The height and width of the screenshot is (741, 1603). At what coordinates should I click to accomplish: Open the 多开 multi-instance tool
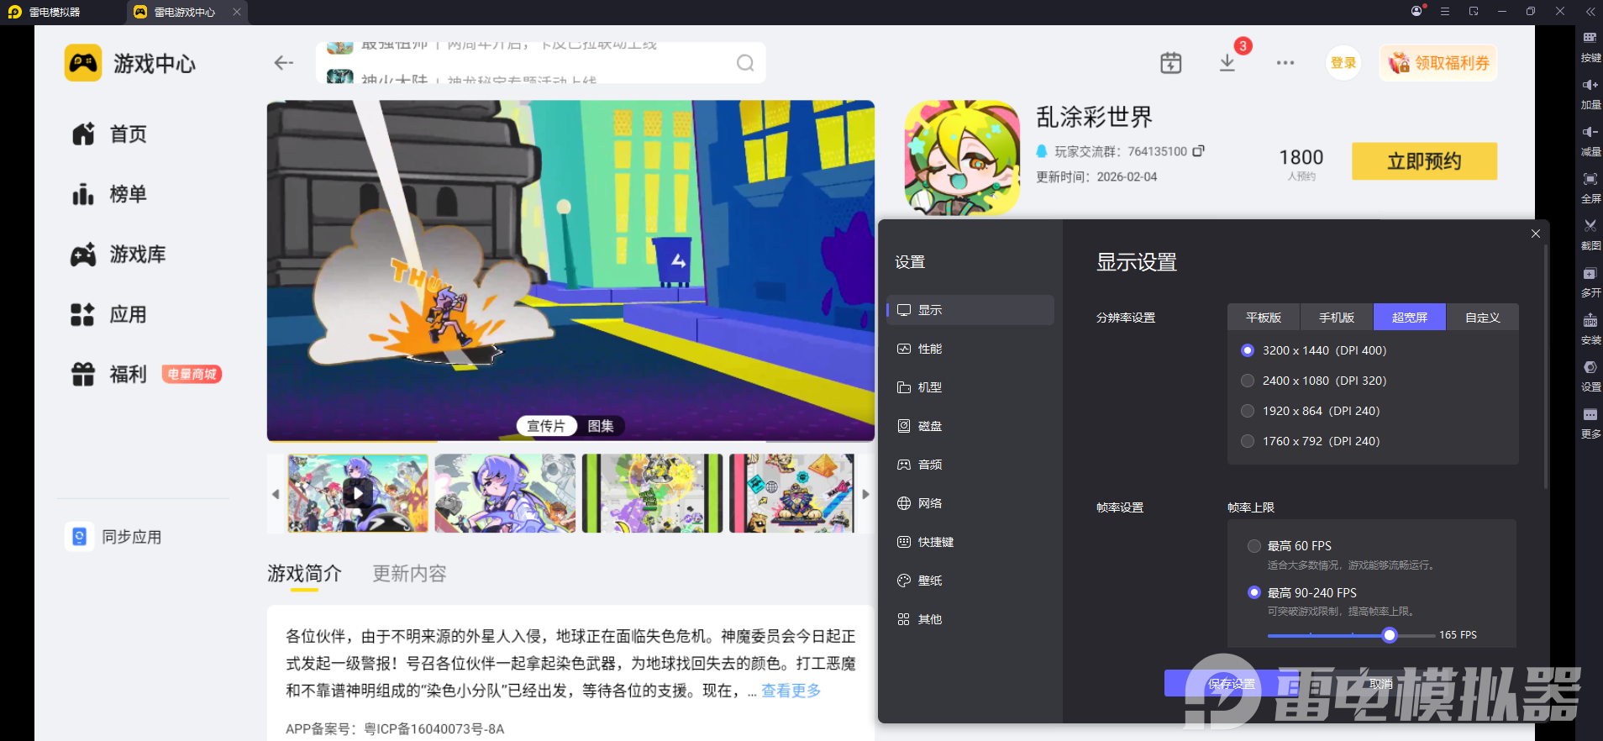(x=1590, y=281)
